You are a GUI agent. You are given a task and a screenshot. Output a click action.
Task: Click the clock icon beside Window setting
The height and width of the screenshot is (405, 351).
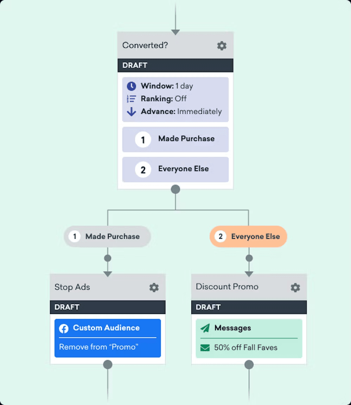[132, 86]
